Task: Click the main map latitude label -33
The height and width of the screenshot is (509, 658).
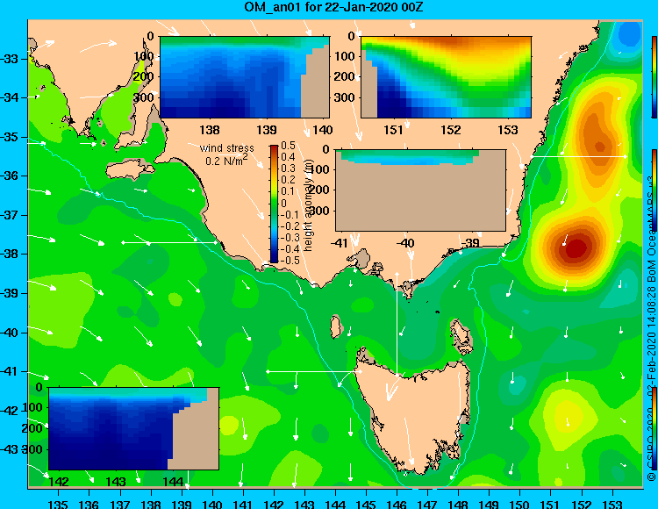Action: 10,59
